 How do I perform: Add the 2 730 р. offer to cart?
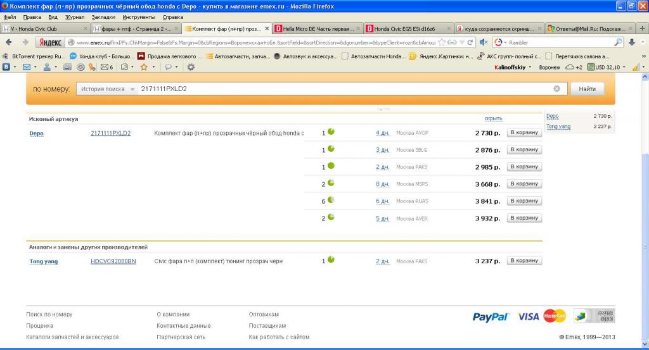pyautogui.click(x=524, y=133)
